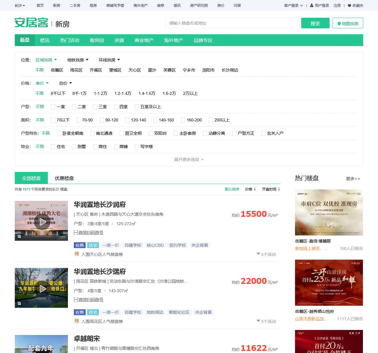Check the 南北通透 feature box
This screenshot has width=378, height=353.
(92, 133)
